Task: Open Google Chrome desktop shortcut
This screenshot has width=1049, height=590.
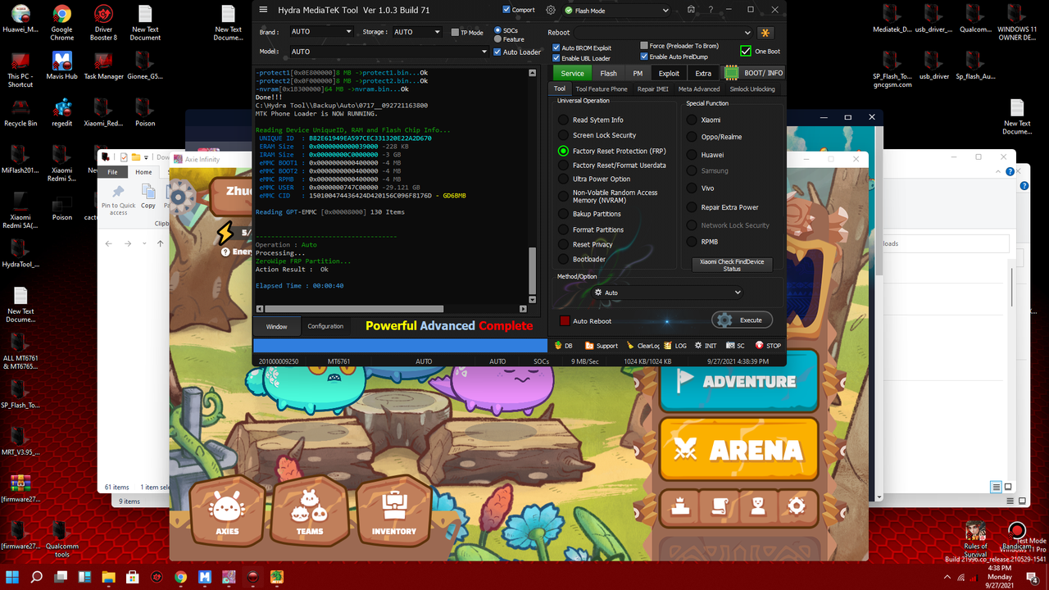Action: tap(61, 22)
